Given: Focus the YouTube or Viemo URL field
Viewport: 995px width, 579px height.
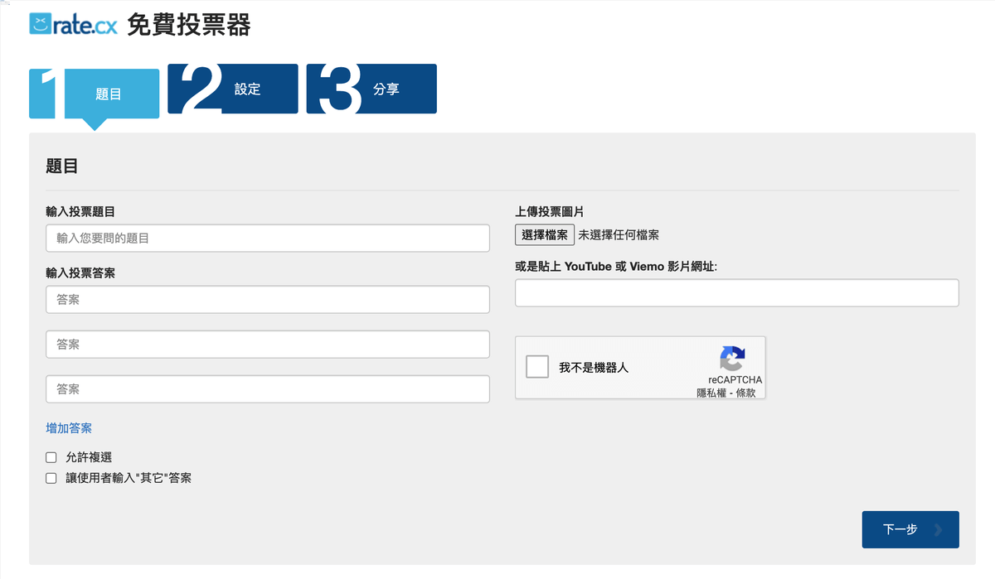Looking at the screenshot, I should (737, 293).
